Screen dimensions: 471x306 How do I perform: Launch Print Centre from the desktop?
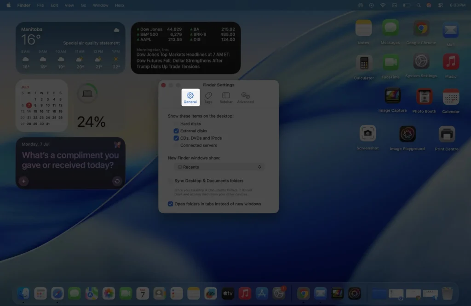coord(446,135)
